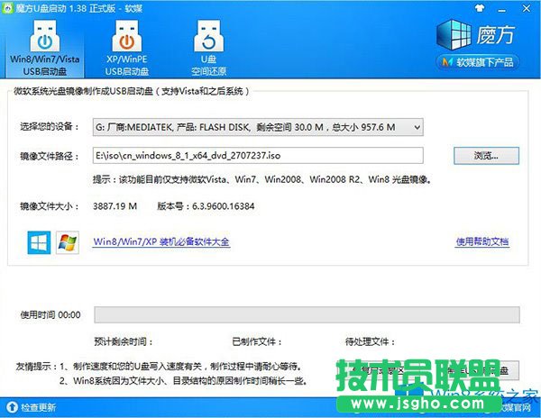Select the 3887.19 M file size value
541x418 pixels.
coord(115,206)
